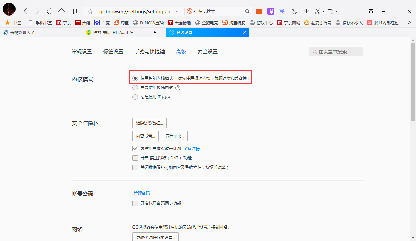The height and width of the screenshot is (241, 416).
Task: Switch to the 常规设置 tab
Action: click(x=82, y=51)
